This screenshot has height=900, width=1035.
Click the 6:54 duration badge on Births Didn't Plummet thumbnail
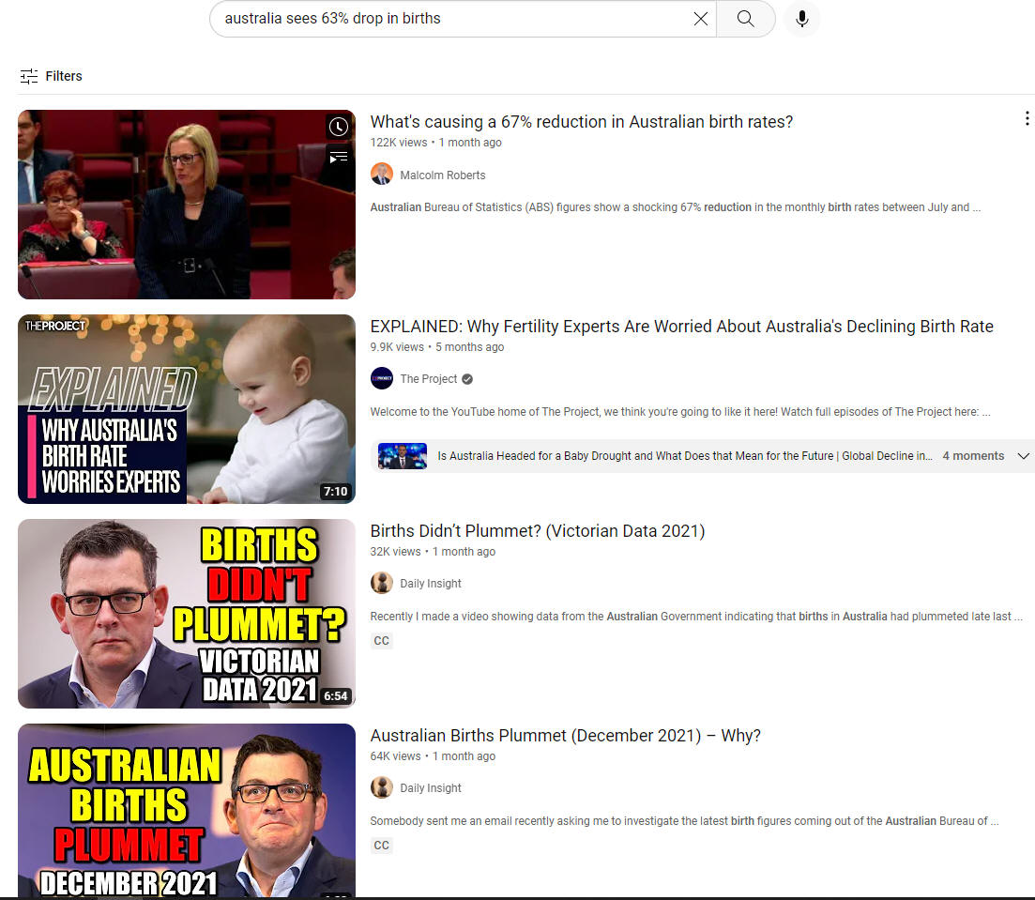(x=335, y=696)
